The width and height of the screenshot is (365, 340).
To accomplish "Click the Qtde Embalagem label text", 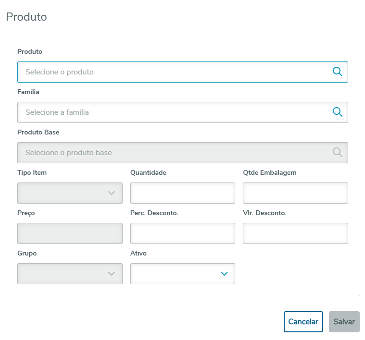I will pyautogui.click(x=269, y=172).
